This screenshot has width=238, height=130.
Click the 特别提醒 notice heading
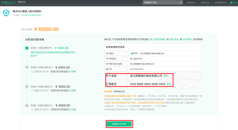click(108, 91)
